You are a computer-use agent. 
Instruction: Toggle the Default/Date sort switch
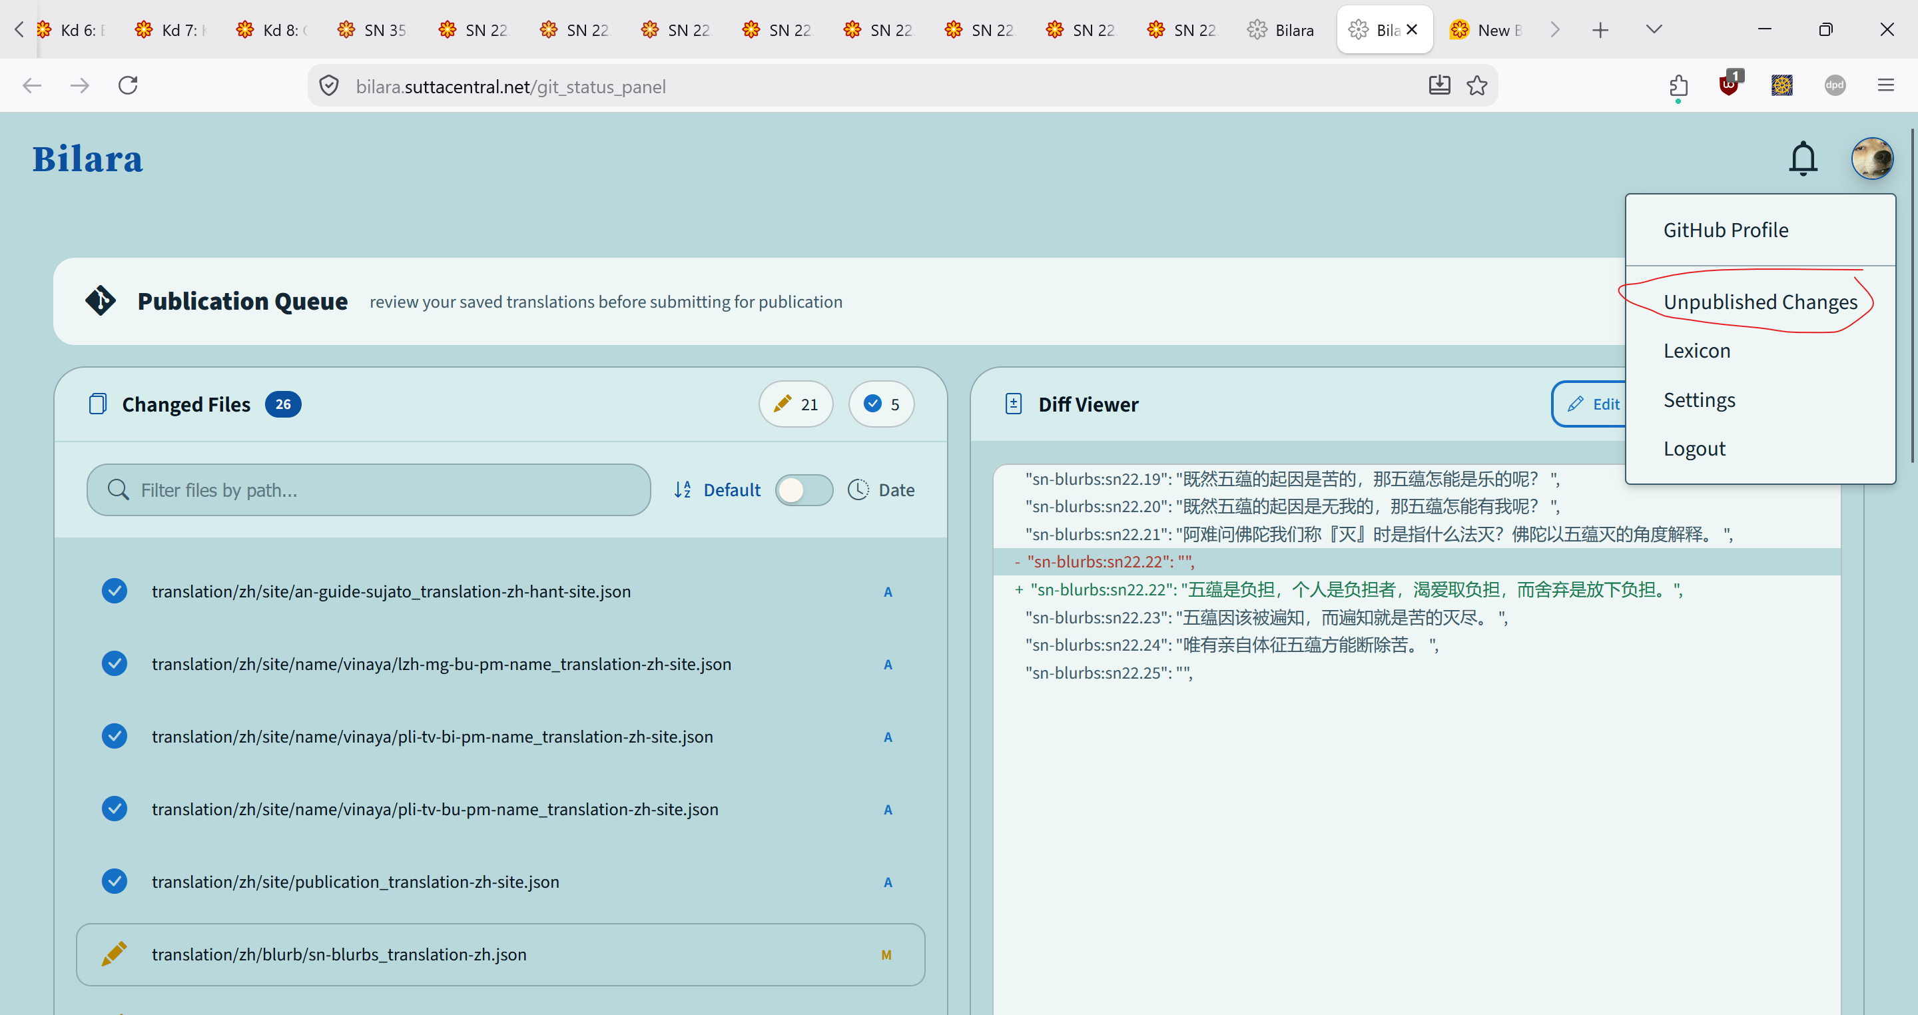804,490
